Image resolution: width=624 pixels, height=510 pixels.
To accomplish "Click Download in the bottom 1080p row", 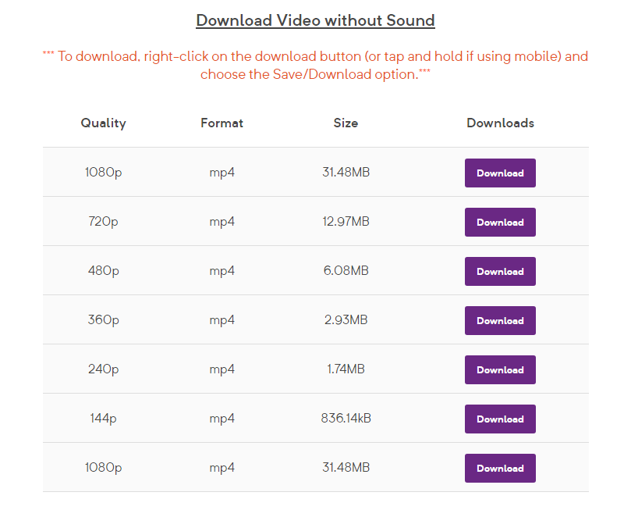I will click(500, 468).
